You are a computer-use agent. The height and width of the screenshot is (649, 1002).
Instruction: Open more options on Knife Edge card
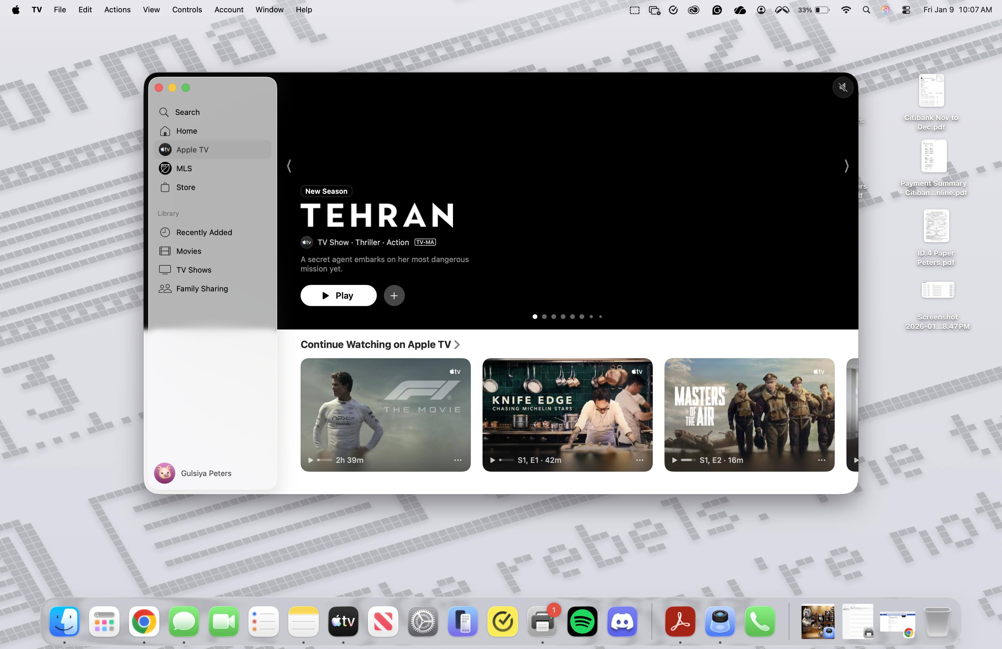point(640,460)
